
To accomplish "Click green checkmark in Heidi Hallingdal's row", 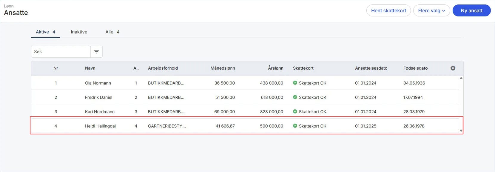I will 295,126.
